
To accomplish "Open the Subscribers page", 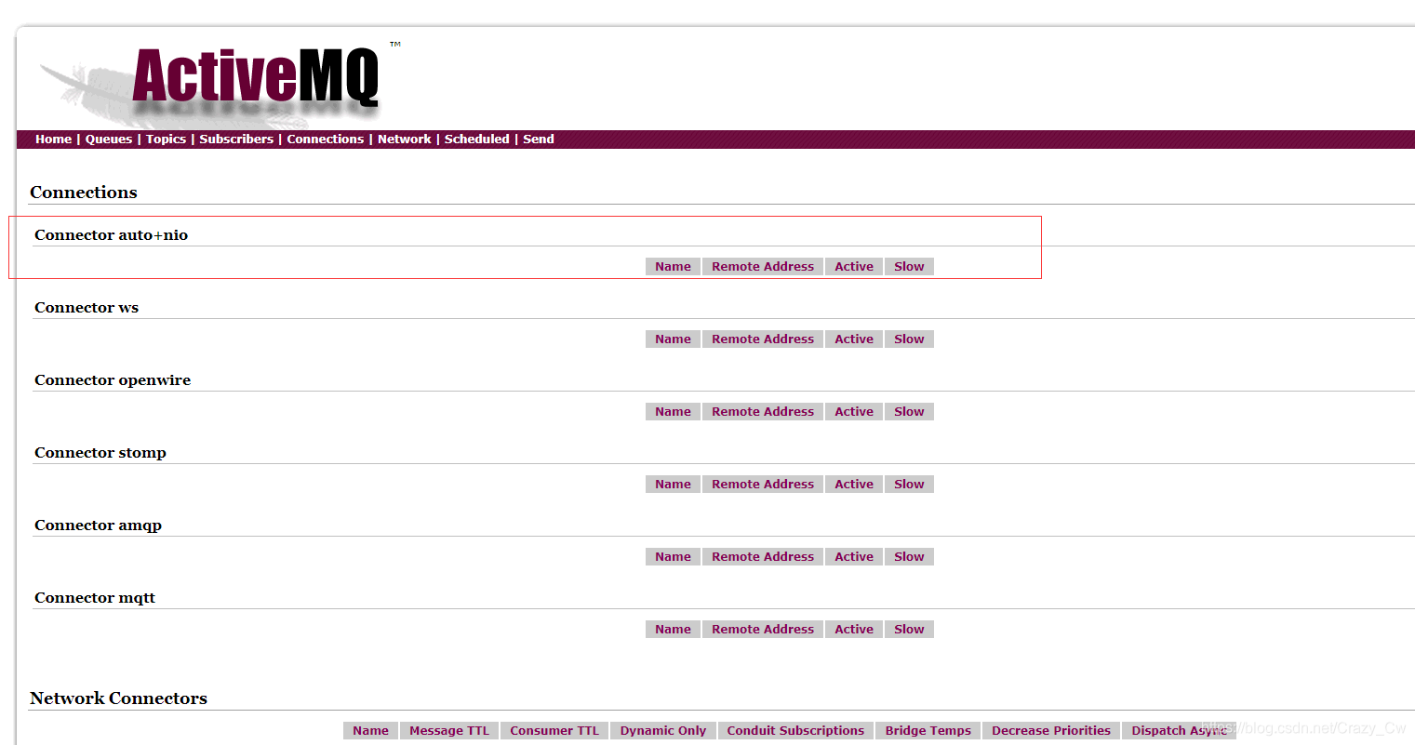I will (236, 139).
